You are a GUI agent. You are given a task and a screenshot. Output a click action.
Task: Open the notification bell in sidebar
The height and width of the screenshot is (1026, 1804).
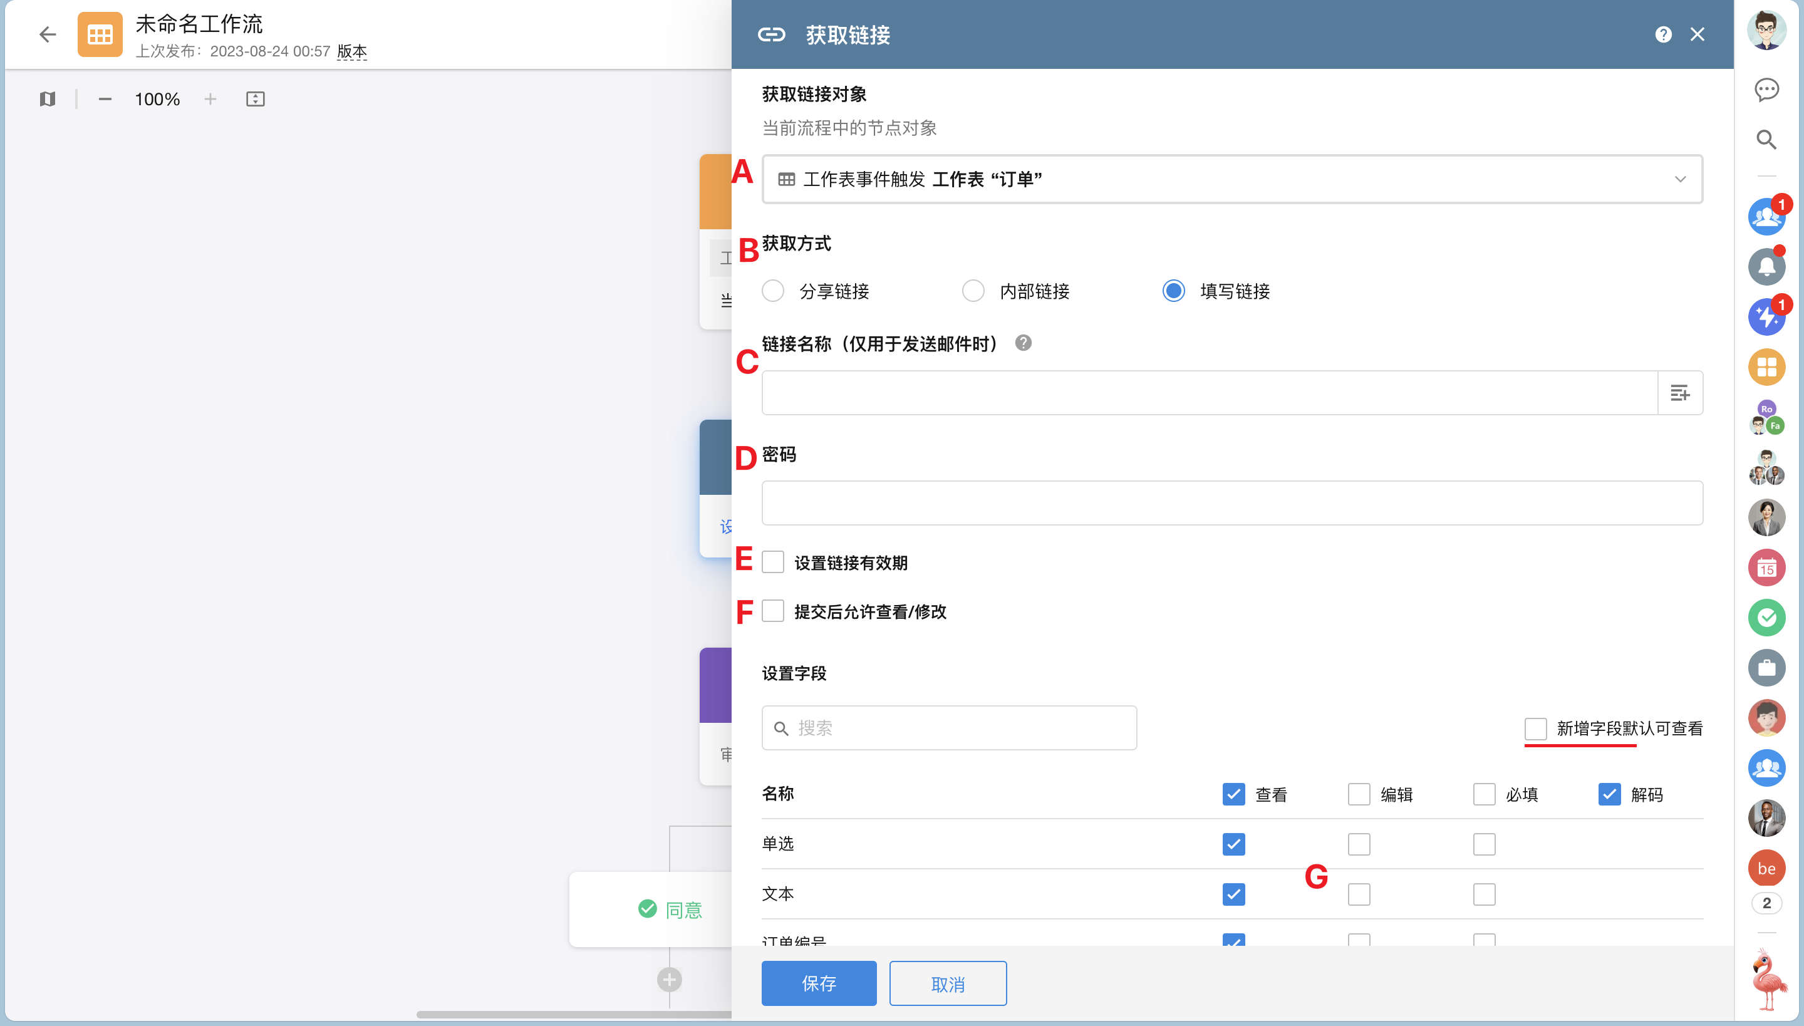pos(1766,266)
